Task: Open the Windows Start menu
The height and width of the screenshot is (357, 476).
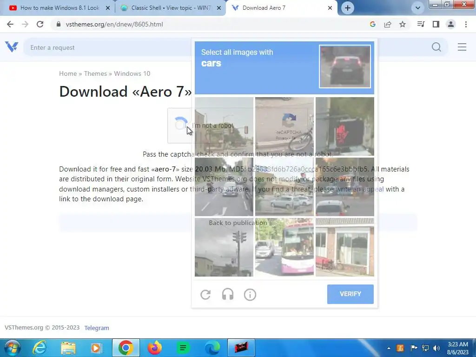Action: point(12,348)
